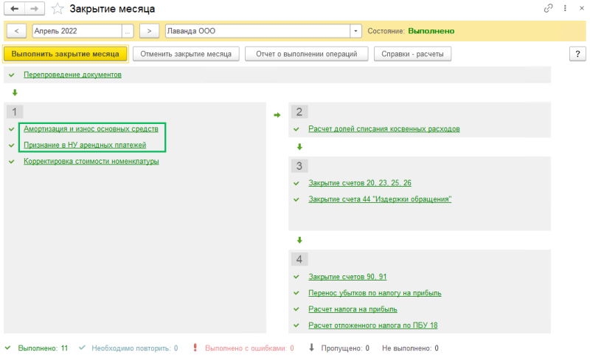590x358 pixels.
Task: Click Необходимо повторить: 0 status text
Action: pyautogui.click(x=135, y=348)
